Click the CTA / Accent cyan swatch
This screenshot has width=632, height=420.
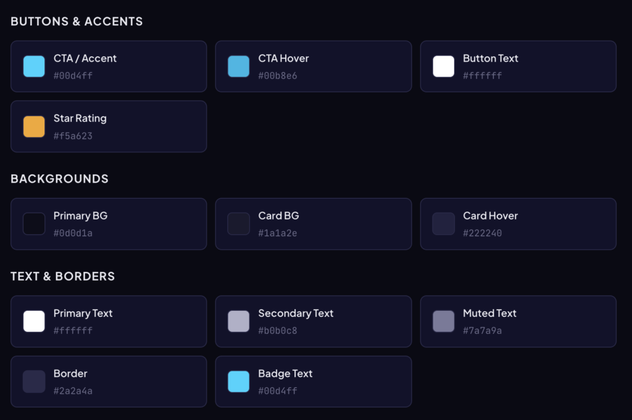point(34,66)
